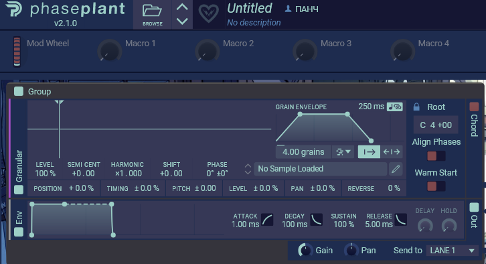Toggle the Root lock icon
The height and width of the screenshot is (264, 486).
(416, 107)
